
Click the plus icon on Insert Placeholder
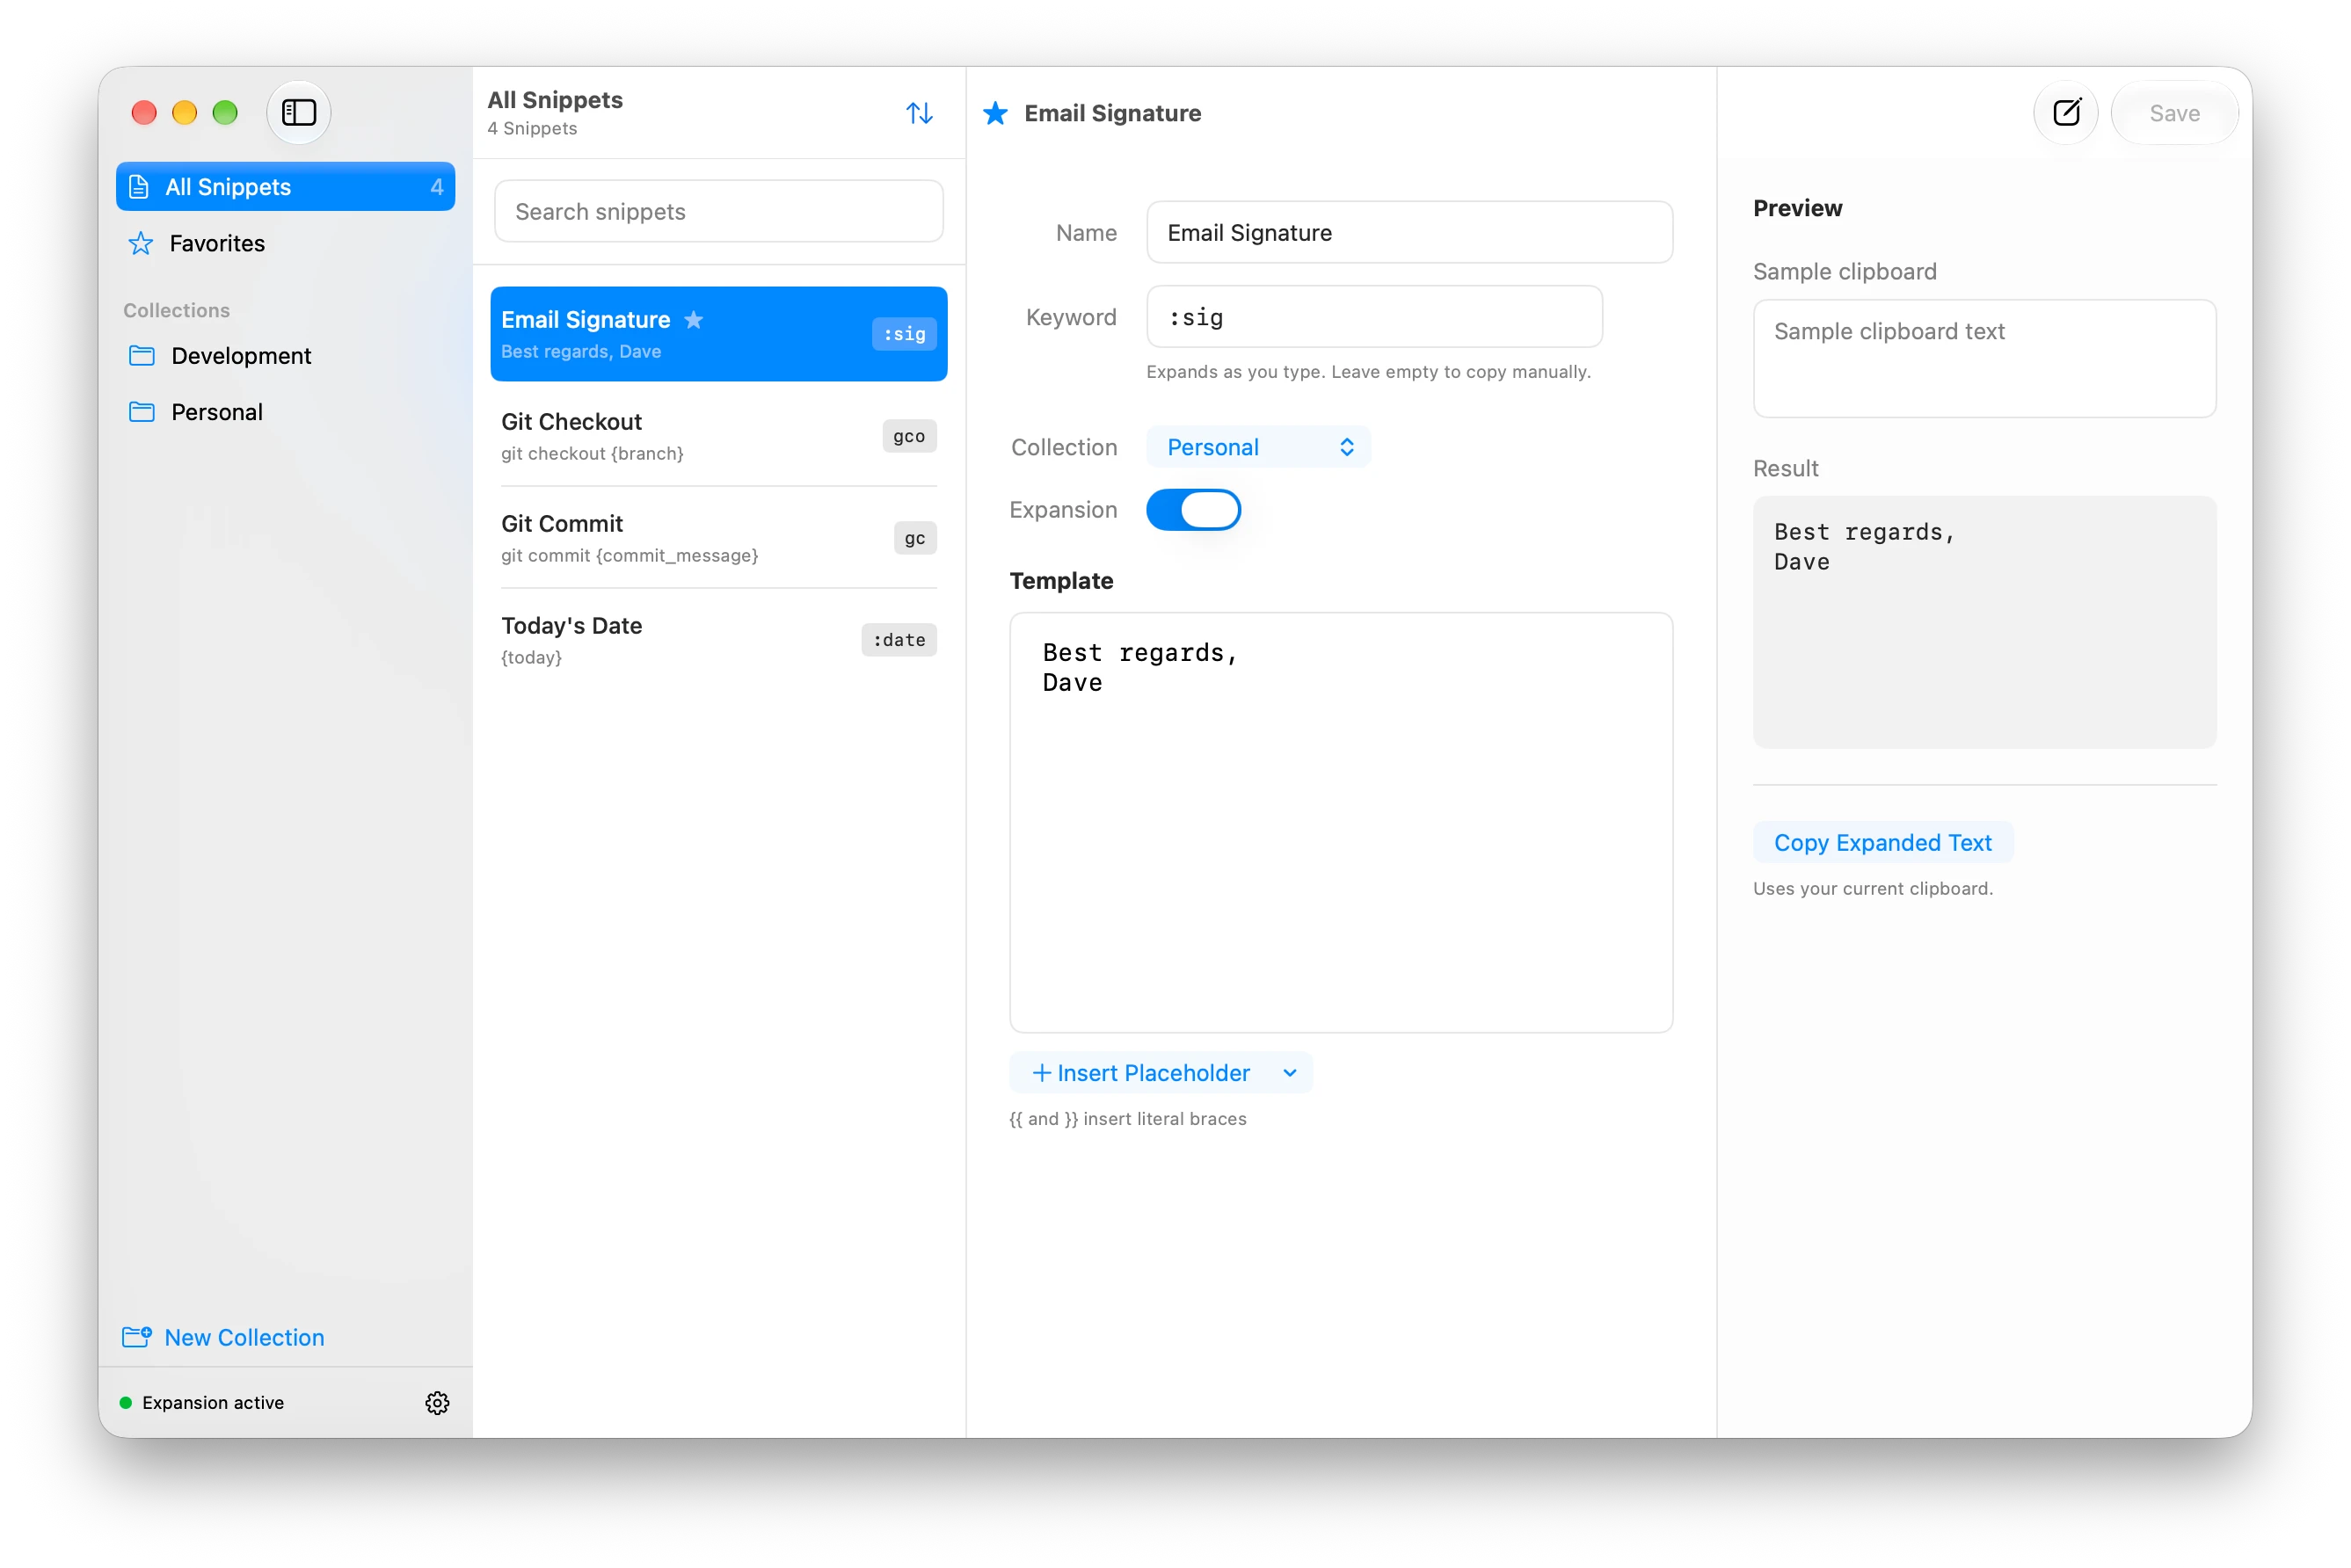point(1040,1072)
